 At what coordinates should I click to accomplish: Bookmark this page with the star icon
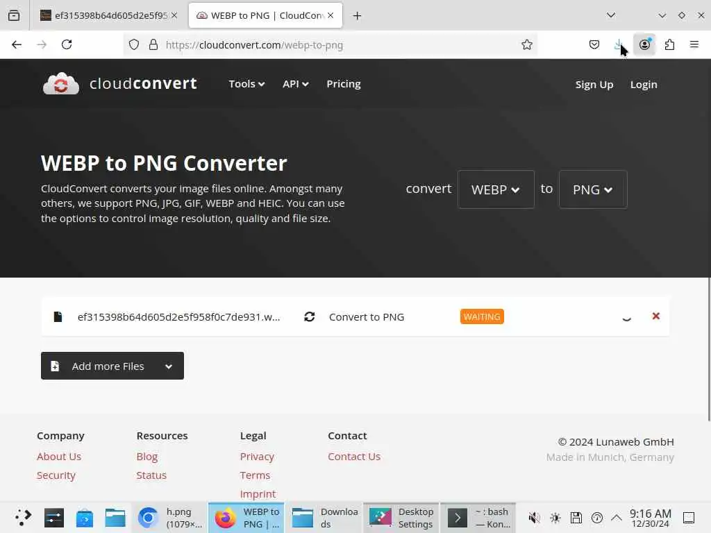click(x=526, y=44)
